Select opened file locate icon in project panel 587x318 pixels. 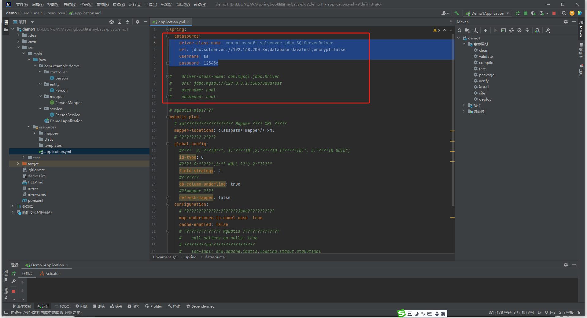point(112,22)
